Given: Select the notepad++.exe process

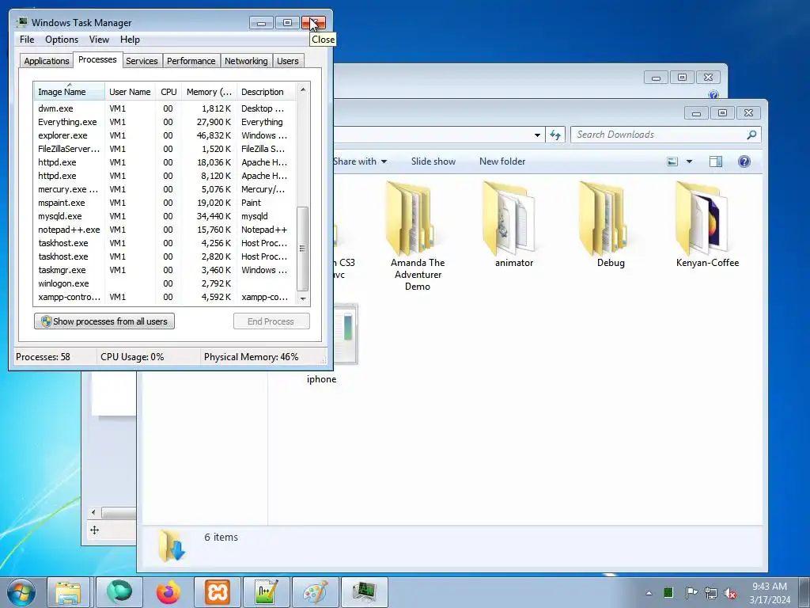Looking at the screenshot, I should [x=165, y=230].
